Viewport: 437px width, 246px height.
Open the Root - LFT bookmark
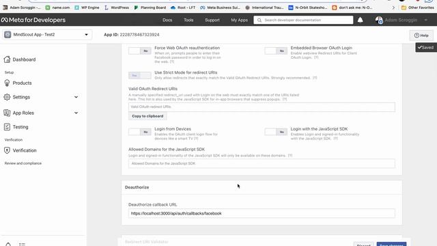183,8
